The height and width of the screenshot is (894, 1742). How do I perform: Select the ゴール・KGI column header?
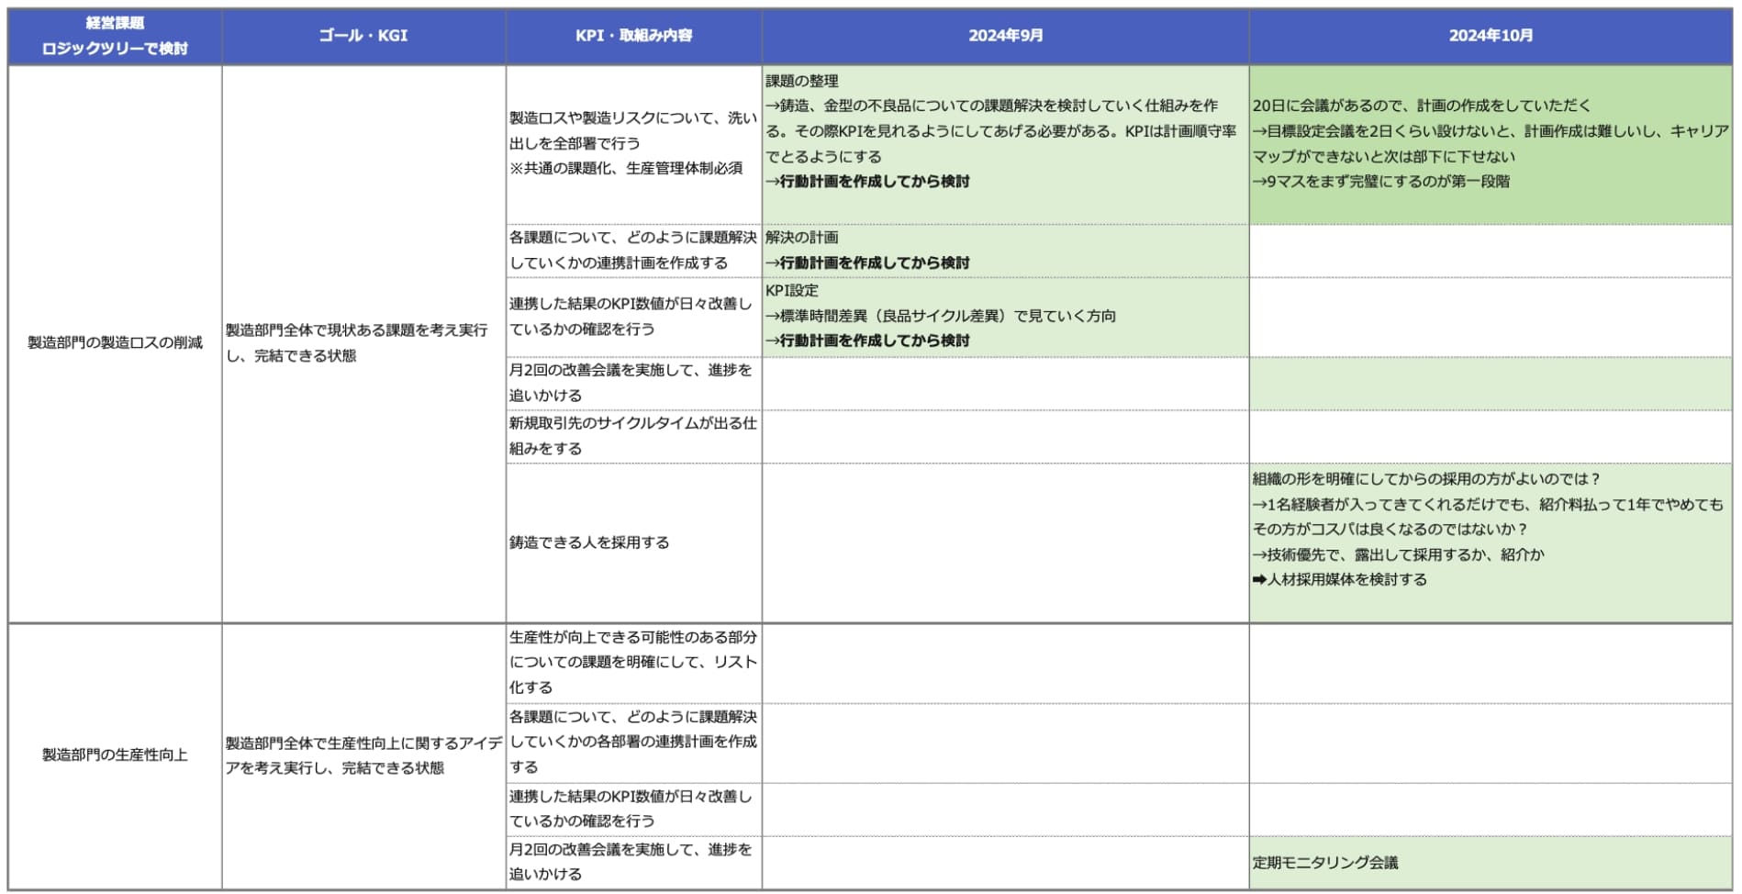tap(363, 37)
